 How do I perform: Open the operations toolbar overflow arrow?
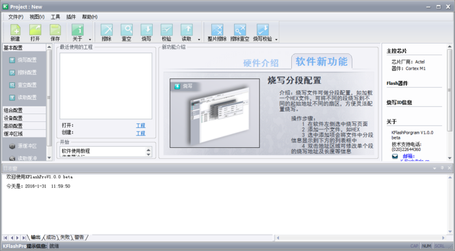point(199,40)
